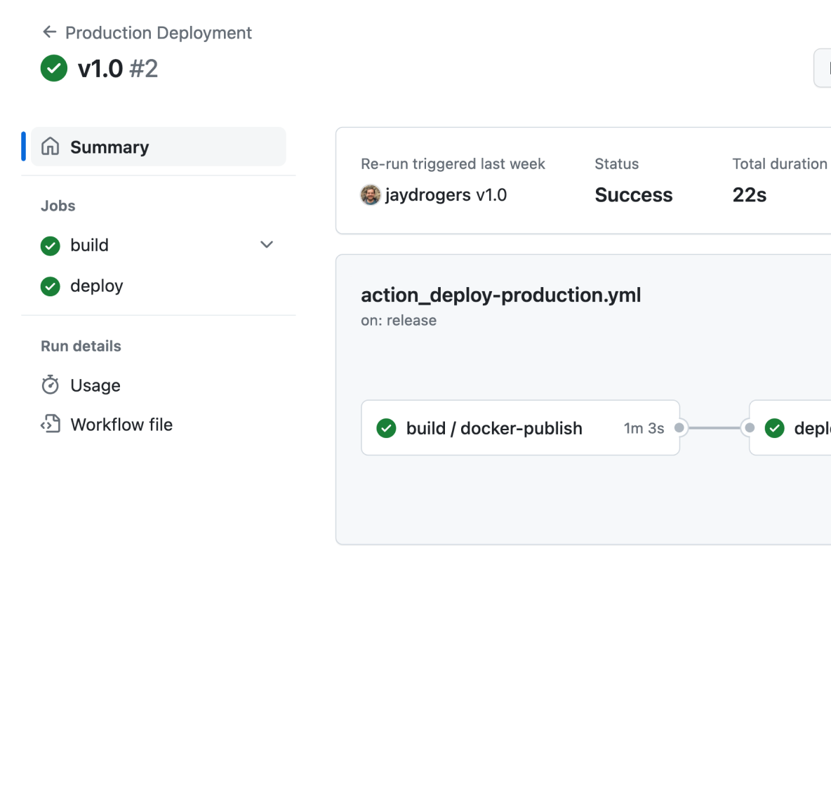Open the Workflow file page
831x786 pixels.
[x=121, y=425]
